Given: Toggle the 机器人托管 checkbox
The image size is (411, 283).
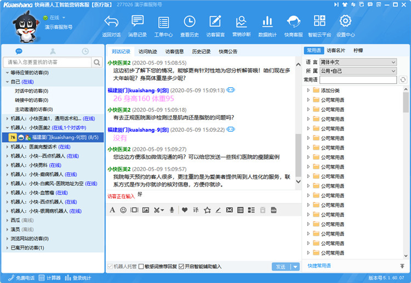Looking at the screenshot, I should [110, 267].
